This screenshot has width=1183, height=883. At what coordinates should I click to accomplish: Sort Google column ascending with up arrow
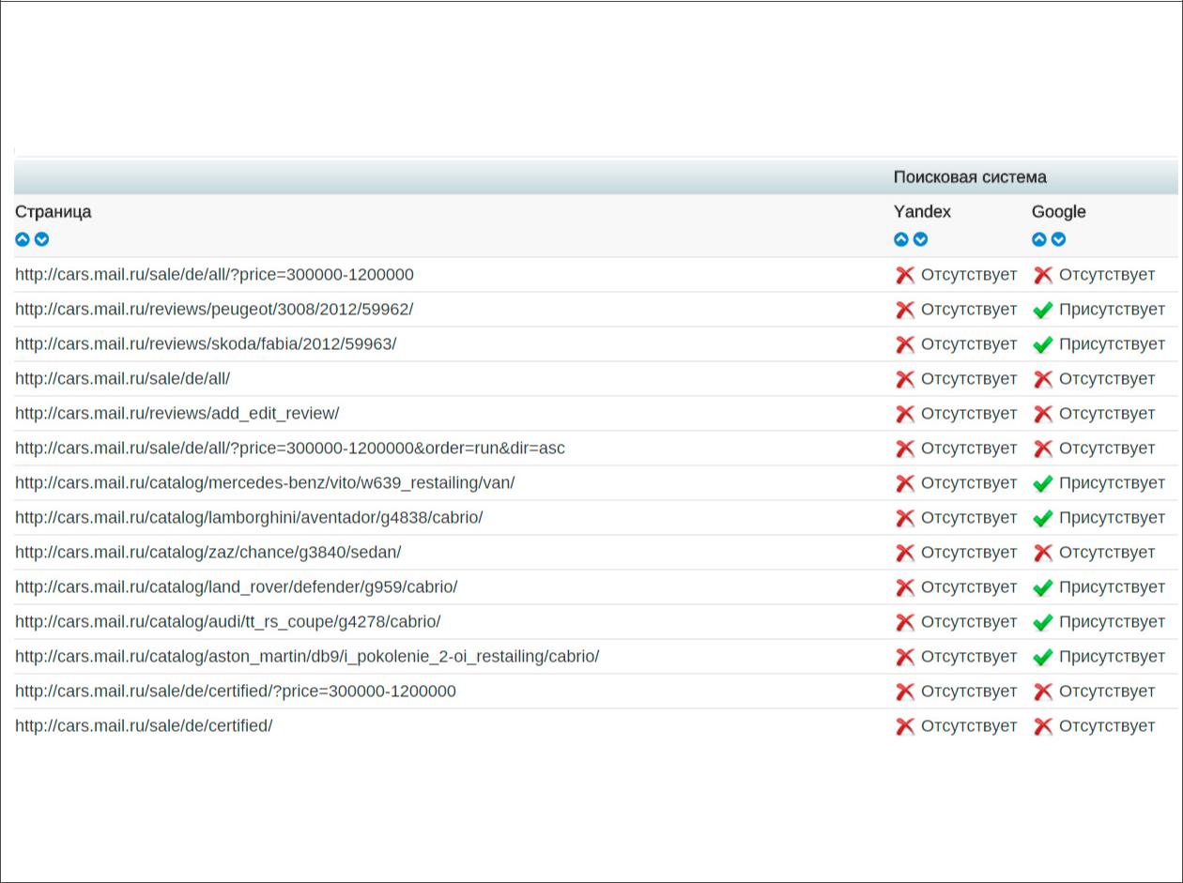(1039, 239)
